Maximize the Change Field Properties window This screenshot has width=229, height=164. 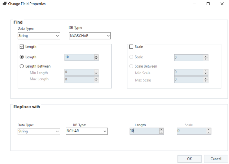208,4
